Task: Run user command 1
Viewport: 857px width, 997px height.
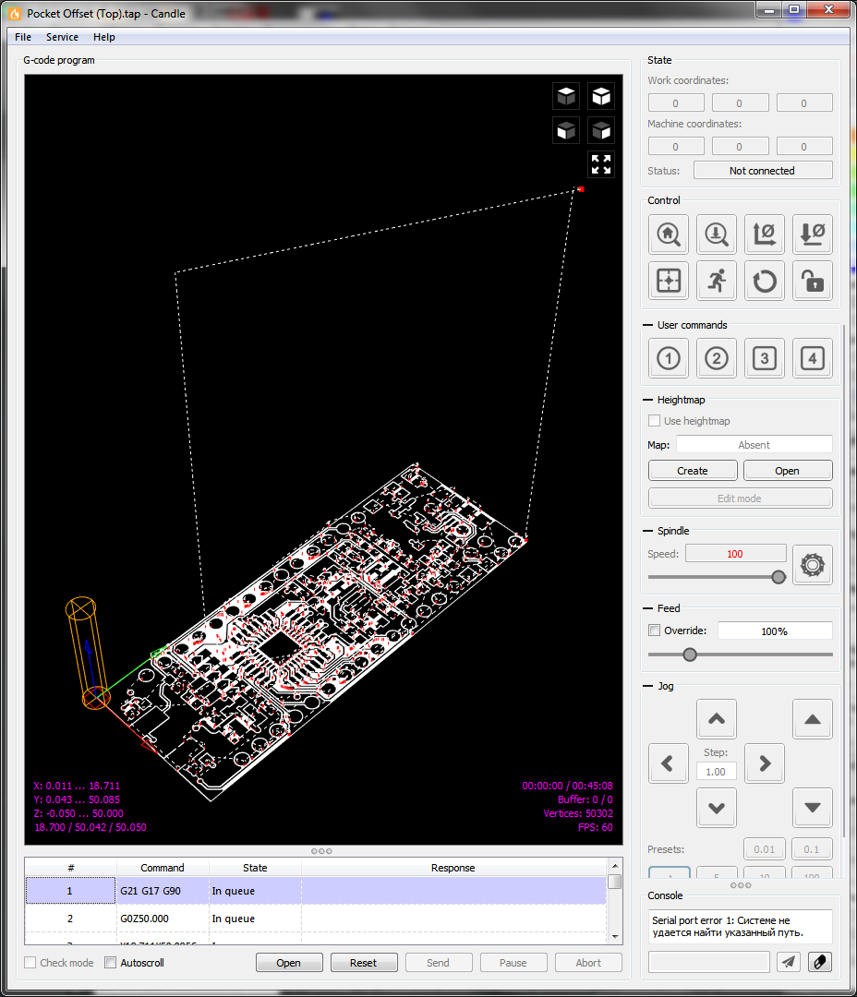Action: pos(668,358)
